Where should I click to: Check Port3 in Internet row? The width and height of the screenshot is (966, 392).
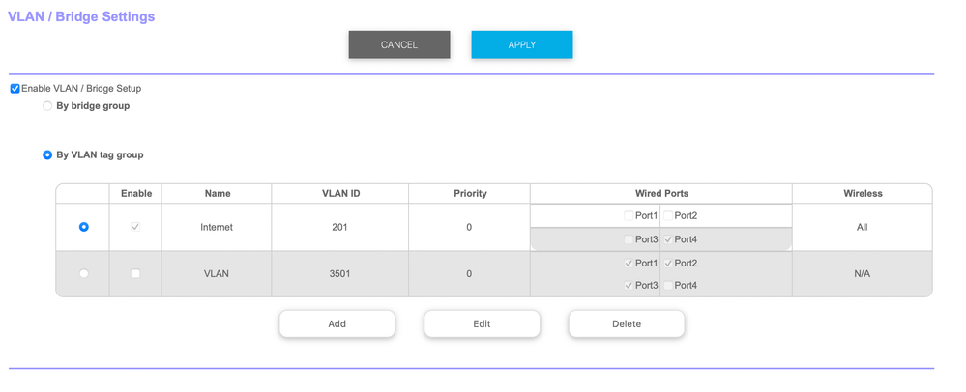click(x=629, y=239)
